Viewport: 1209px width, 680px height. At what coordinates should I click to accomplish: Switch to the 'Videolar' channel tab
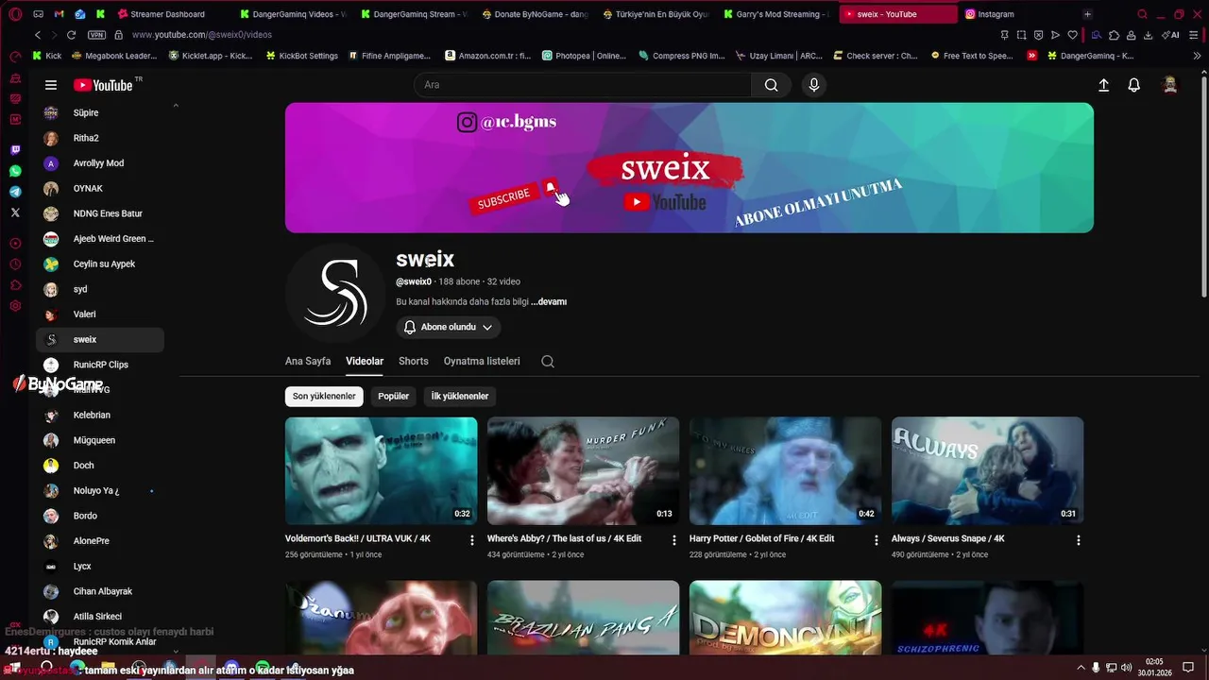(x=365, y=361)
